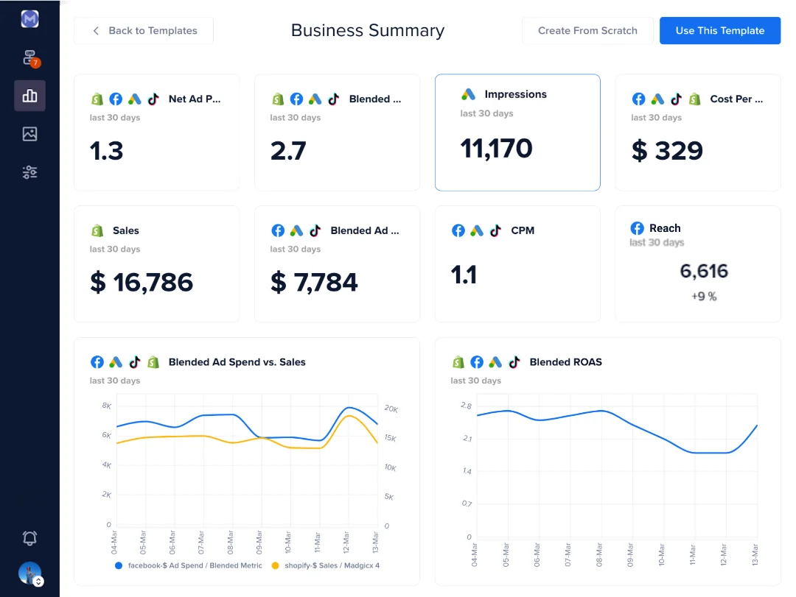Click the 08-Mar label on Blended ROAS chart
Image resolution: width=796 pixels, height=597 pixels.
pyautogui.click(x=599, y=555)
